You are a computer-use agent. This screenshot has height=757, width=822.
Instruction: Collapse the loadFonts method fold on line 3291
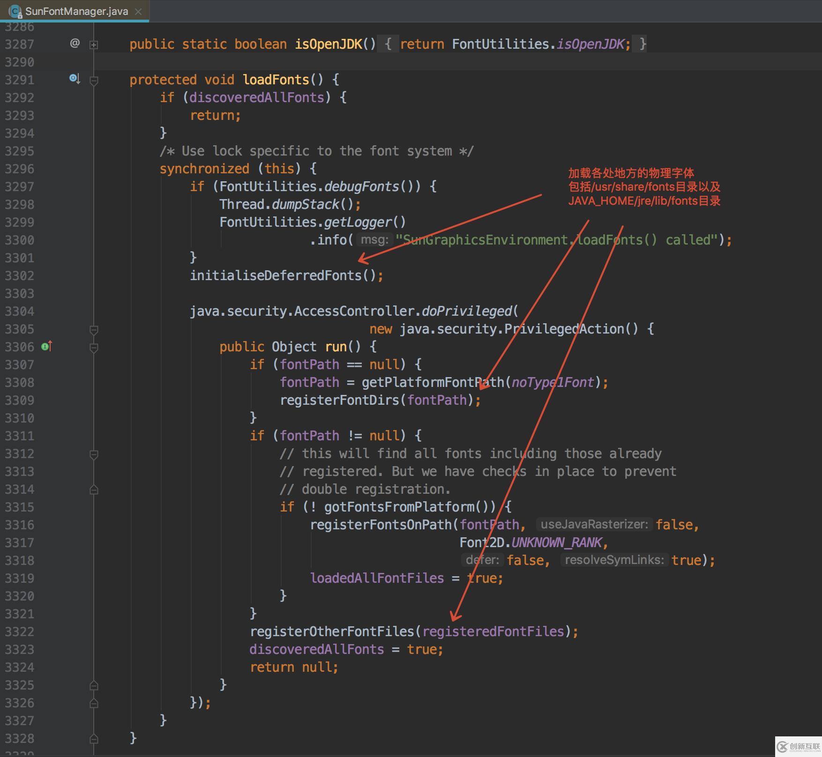pos(94,81)
